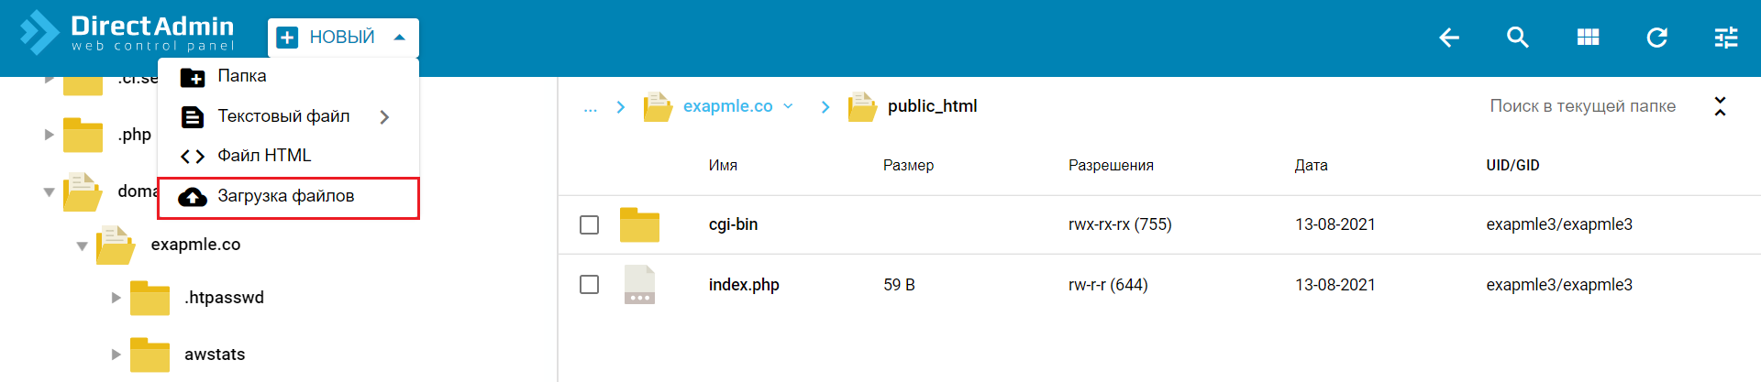Click the DirectAdmin logo
This screenshot has width=1761, height=382.
[128, 33]
